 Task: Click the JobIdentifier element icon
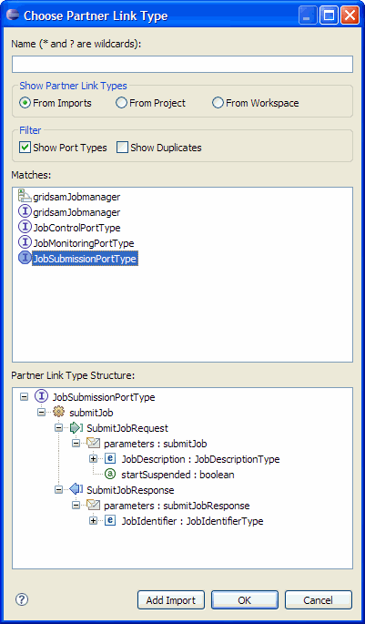click(110, 520)
